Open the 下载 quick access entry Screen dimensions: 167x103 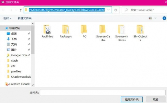coord(14,39)
